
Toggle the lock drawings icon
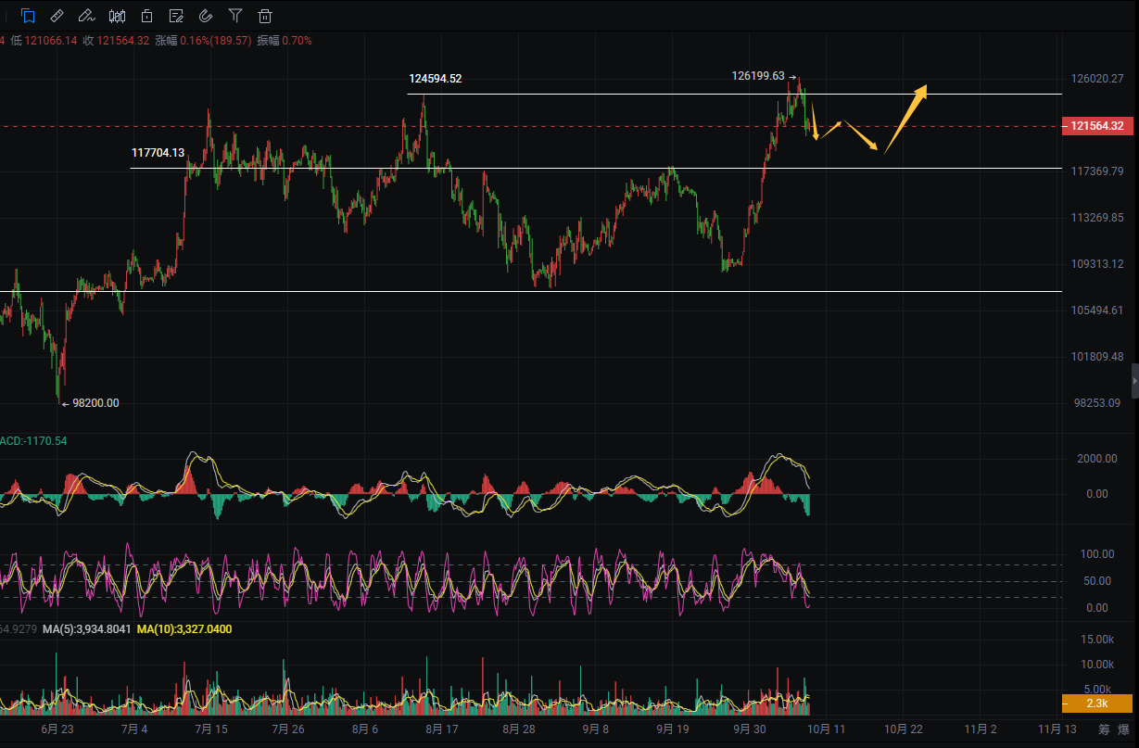[x=147, y=16]
